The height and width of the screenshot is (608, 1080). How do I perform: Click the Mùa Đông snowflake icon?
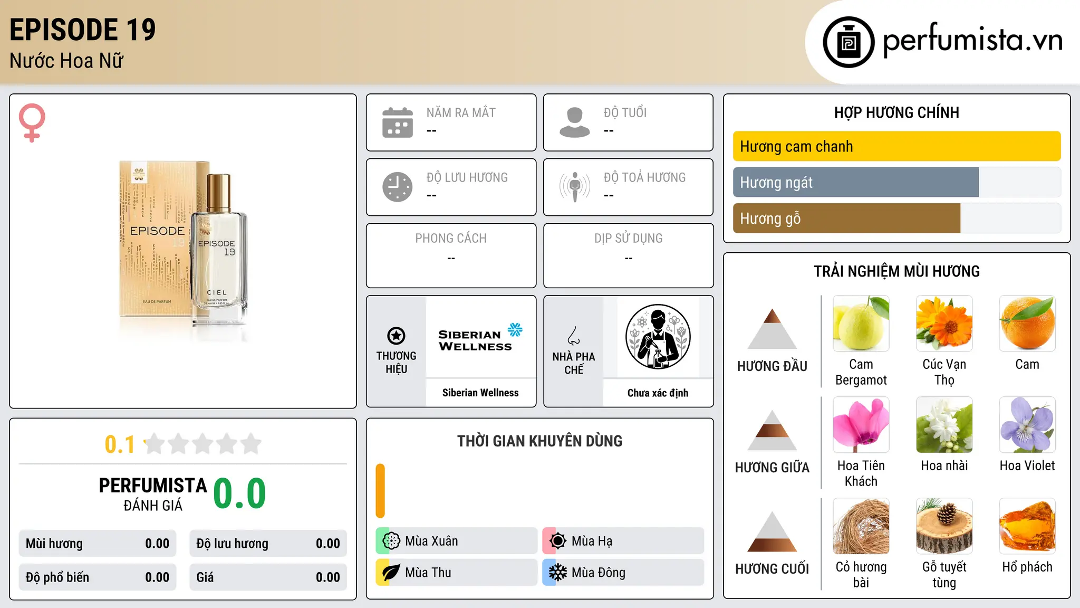pos(558,573)
